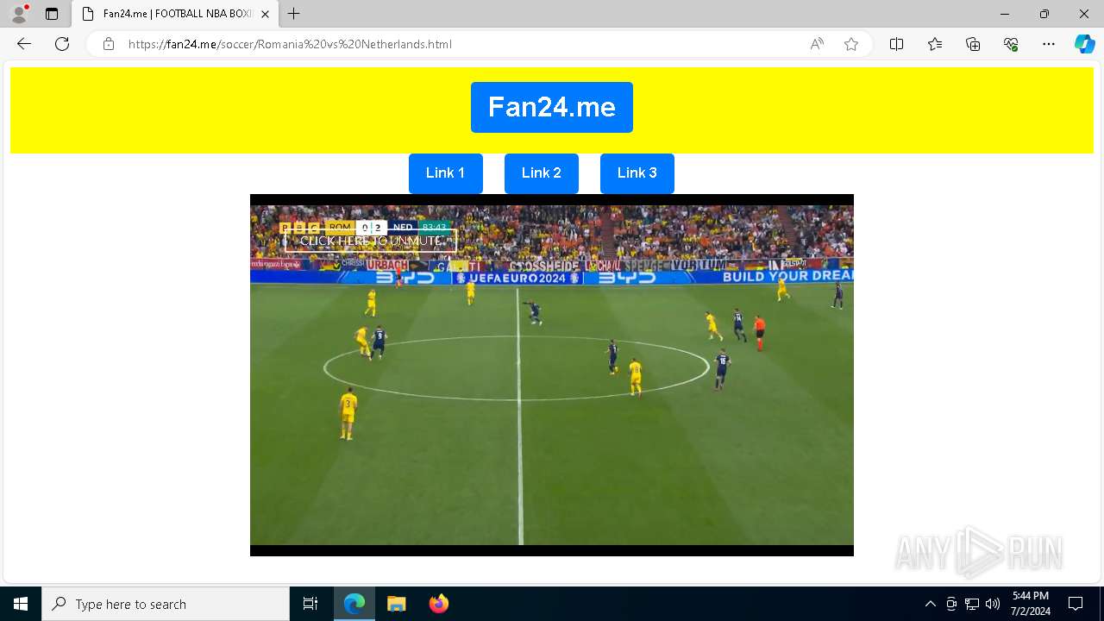This screenshot has width=1104, height=621.
Task: Click here to unmute the video
Action: (371, 241)
